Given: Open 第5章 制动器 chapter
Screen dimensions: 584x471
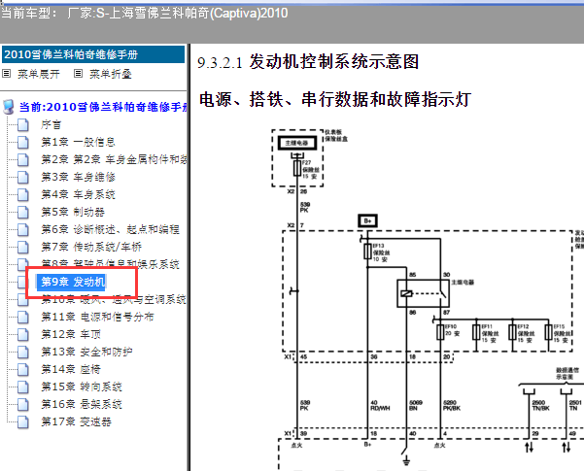Looking at the screenshot, I should (x=73, y=212).
